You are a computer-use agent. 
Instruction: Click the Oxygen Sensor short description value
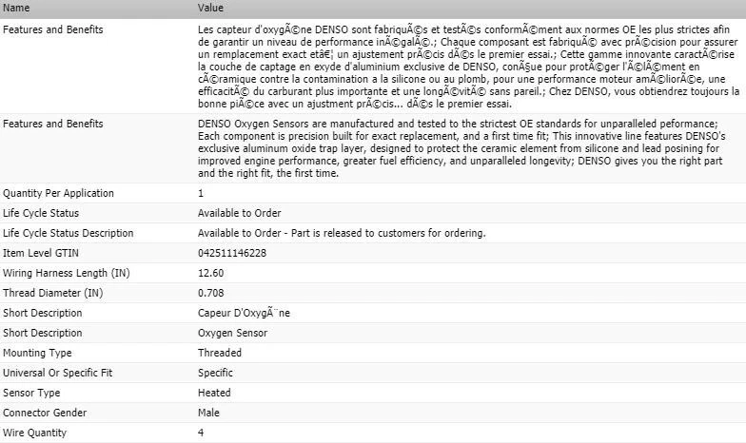click(x=232, y=333)
